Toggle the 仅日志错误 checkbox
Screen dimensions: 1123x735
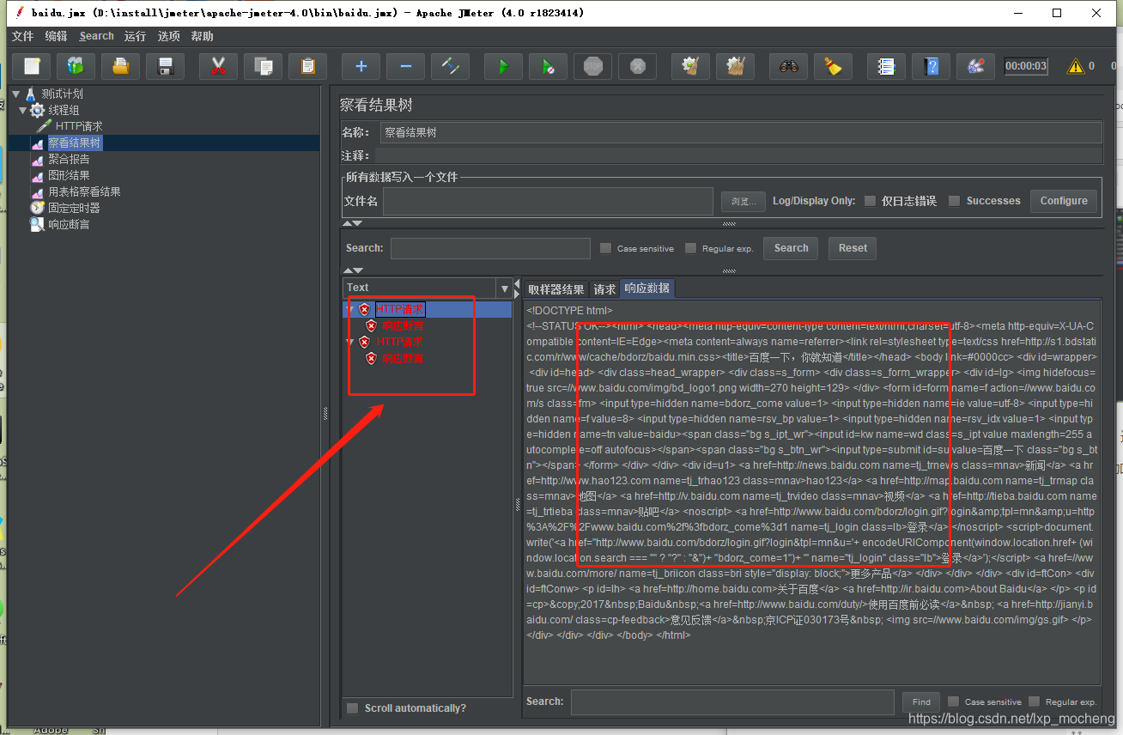coord(870,201)
